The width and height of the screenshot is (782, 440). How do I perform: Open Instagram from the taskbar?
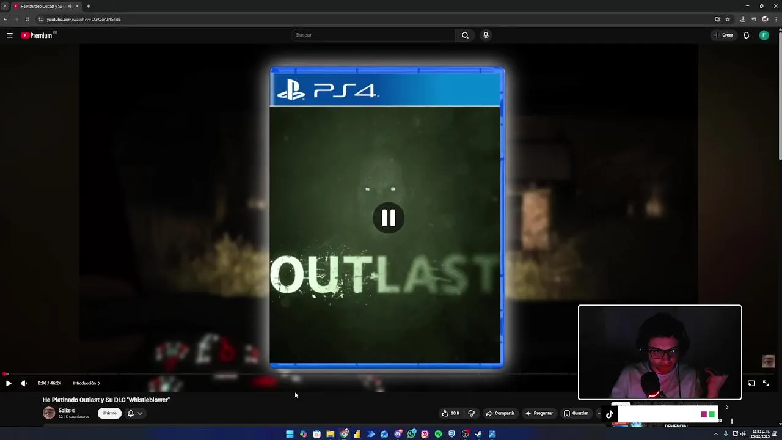[425, 434]
